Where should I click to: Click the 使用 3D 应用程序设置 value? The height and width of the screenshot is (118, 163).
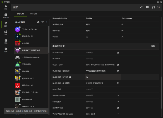point(95,83)
